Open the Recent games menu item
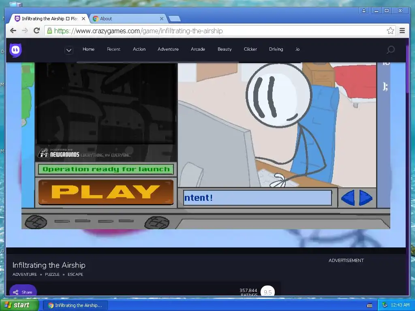This screenshot has height=311, width=415. (113, 49)
